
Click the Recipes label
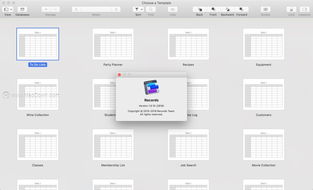click(188, 65)
